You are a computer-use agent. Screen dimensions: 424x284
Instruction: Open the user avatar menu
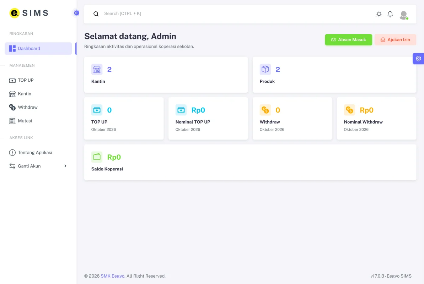point(404,15)
